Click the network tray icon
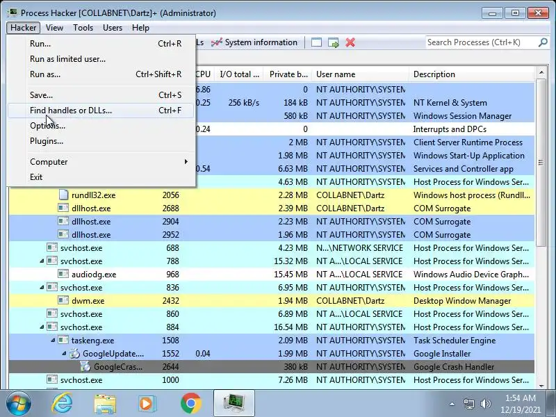This screenshot has width=556, height=417. point(468,404)
